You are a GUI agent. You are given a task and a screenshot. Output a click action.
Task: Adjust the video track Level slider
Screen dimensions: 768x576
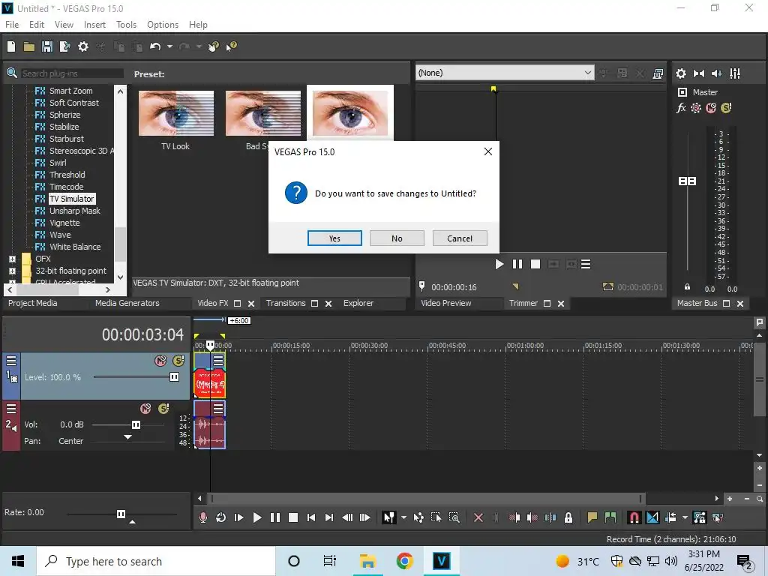point(174,377)
